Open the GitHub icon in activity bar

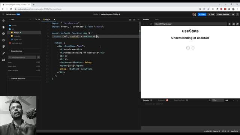pos(3,46)
